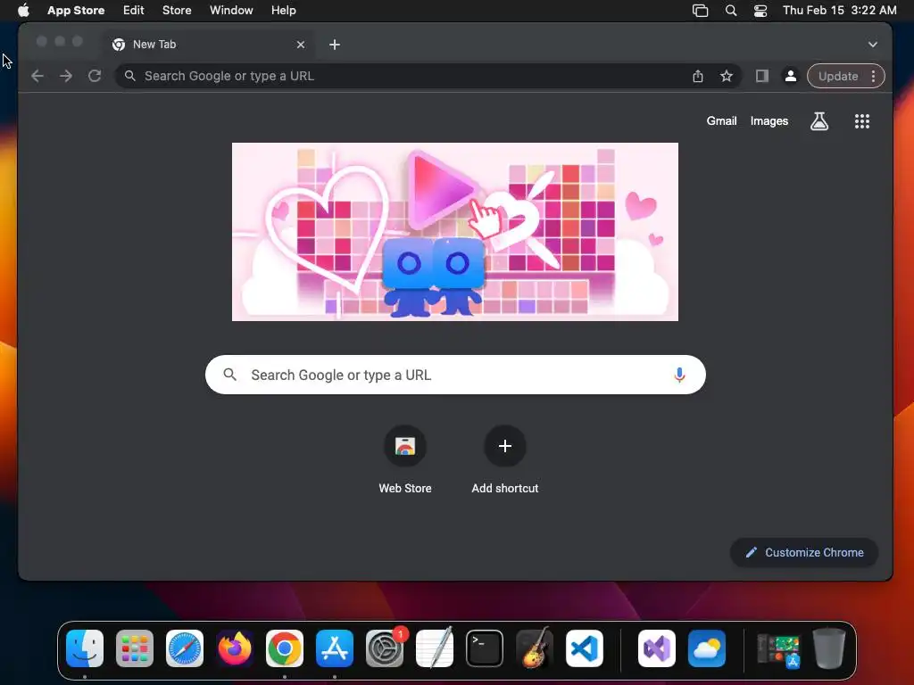Go forward with the forward arrow
The width and height of the screenshot is (914, 685).
coord(66,77)
